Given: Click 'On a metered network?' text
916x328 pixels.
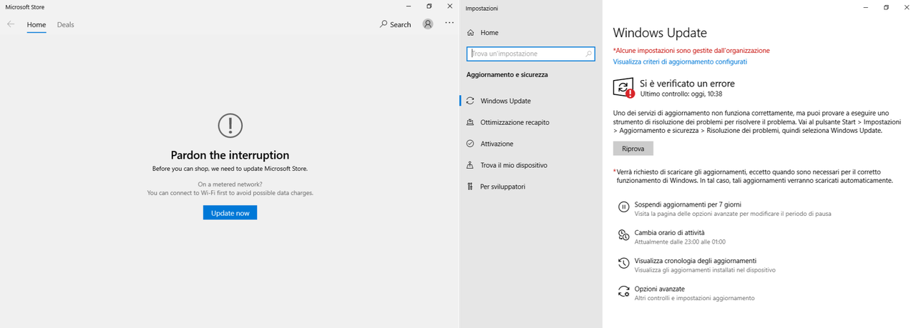Looking at the screenshot, I should [x=230, y=184].
